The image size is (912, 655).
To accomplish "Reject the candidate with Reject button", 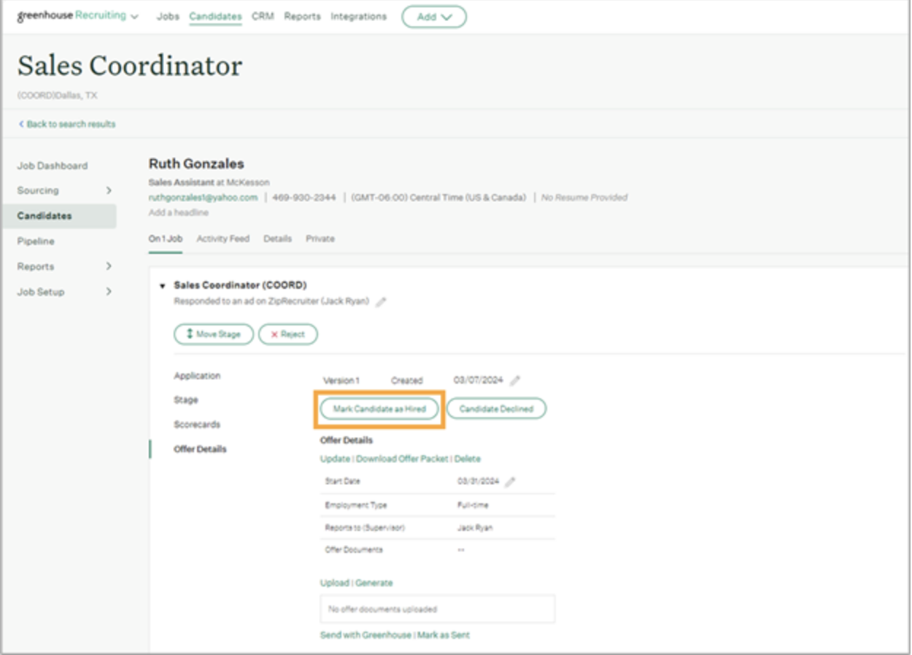I will (x=288, y=334).
